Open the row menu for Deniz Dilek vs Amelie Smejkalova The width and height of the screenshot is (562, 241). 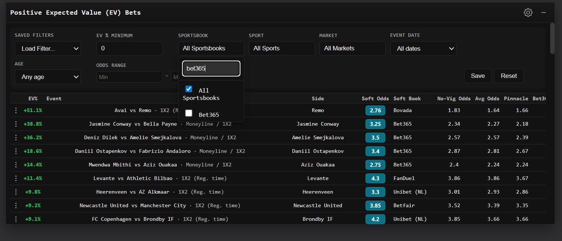(x=15, y=137)
